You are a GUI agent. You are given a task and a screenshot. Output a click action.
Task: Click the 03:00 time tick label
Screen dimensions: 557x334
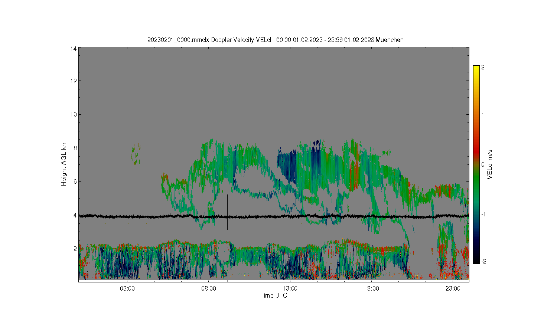coord(127,289)
